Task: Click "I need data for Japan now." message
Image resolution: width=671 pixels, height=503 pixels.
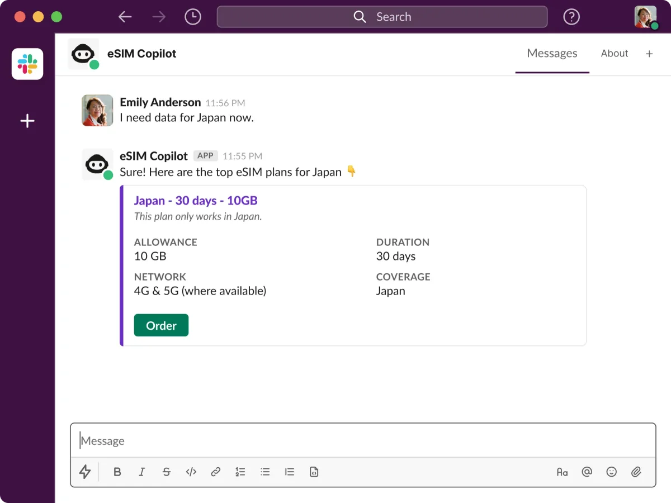Action: pos(187,118)
